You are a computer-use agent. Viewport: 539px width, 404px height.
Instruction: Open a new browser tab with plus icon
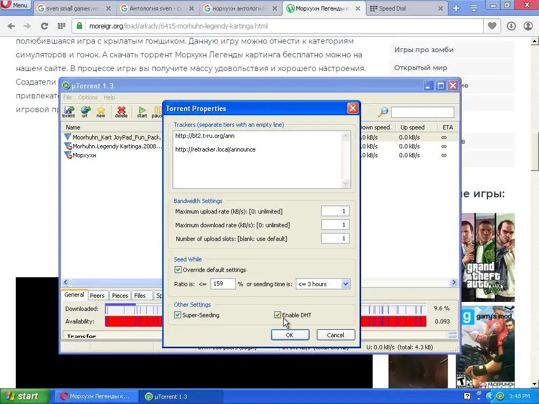pos(456,8)
